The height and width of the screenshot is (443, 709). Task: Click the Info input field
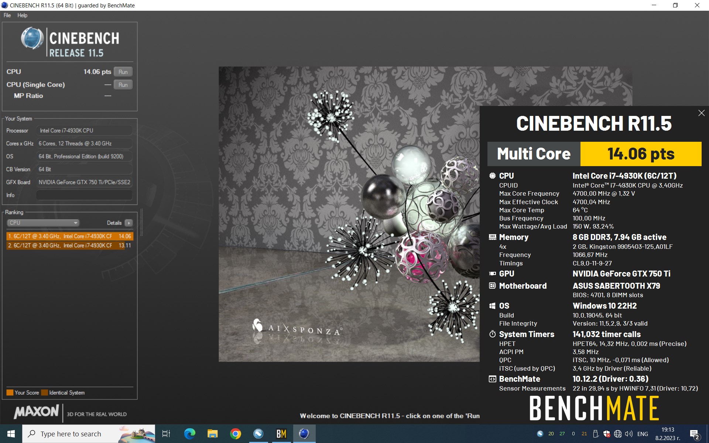coord(84,195)
